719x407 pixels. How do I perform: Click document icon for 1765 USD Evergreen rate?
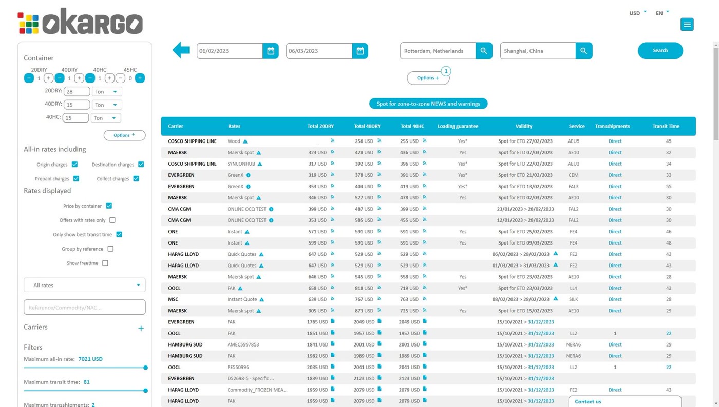click(x=333, y=321)
